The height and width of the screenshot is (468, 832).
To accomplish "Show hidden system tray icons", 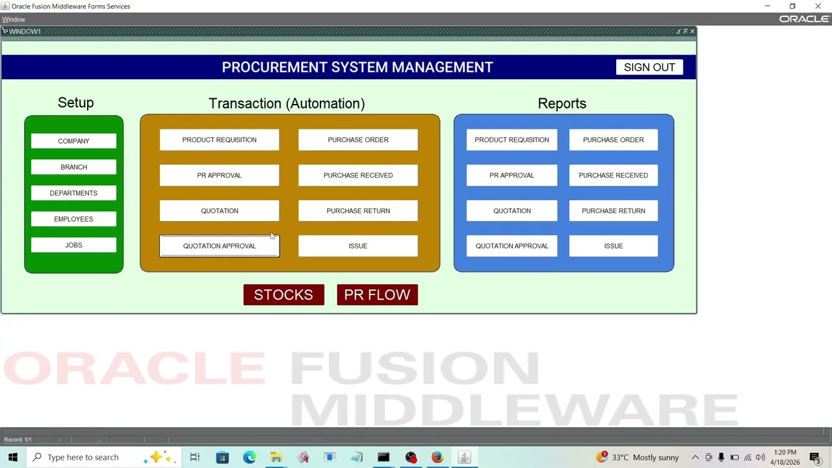I will [x=695, y=458].
